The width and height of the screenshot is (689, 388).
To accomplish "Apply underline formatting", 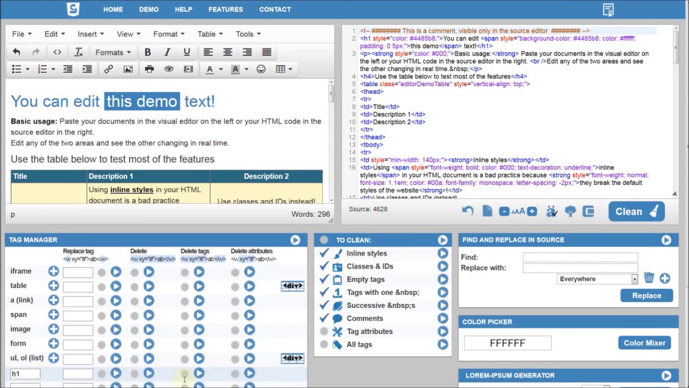I will 187,52.
